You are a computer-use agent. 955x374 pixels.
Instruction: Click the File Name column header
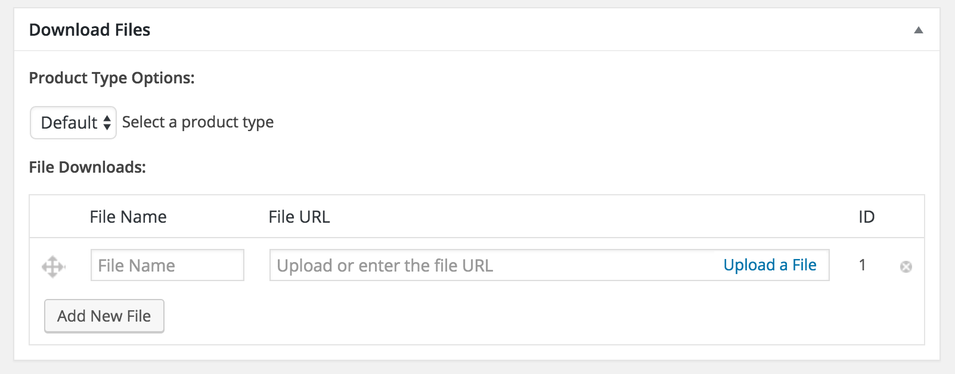pos(128,217)
